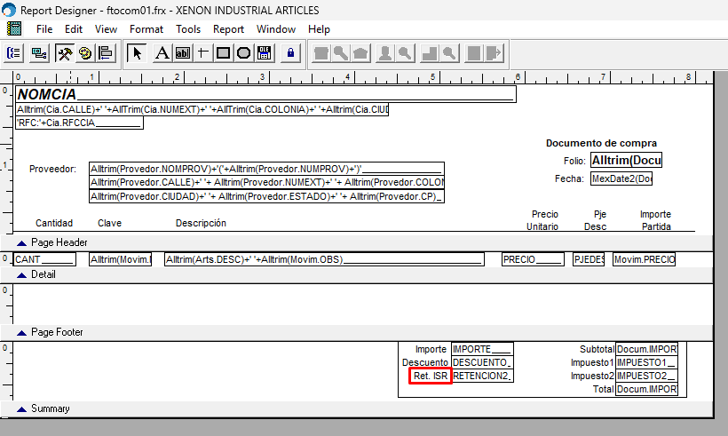728x436 pixels.
Task: Select the "Proveedor:" label
Action: (52, 169)
